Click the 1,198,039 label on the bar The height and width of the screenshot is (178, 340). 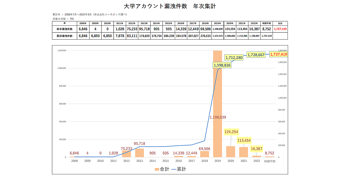tap(218, 117)
